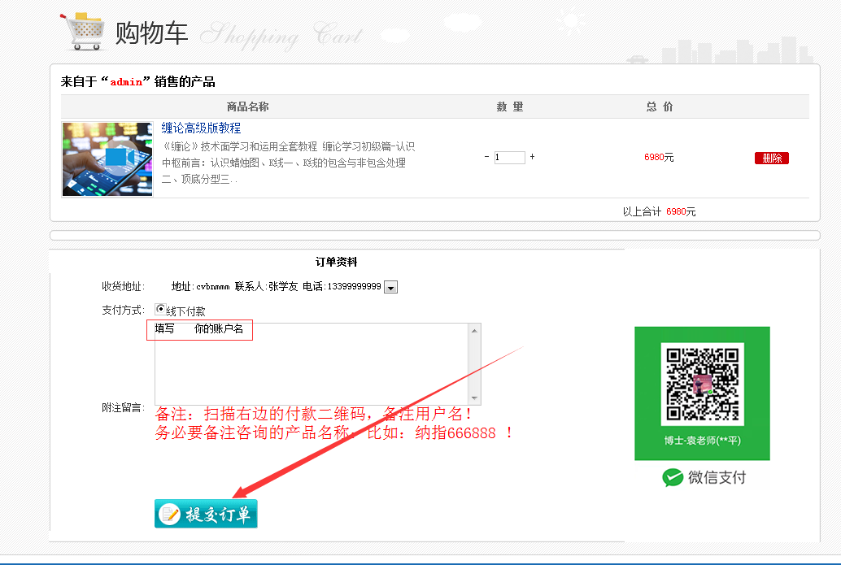The image size is (841, 565).
Task: Select the 线下付款 radio button
Action: point(160,310)
